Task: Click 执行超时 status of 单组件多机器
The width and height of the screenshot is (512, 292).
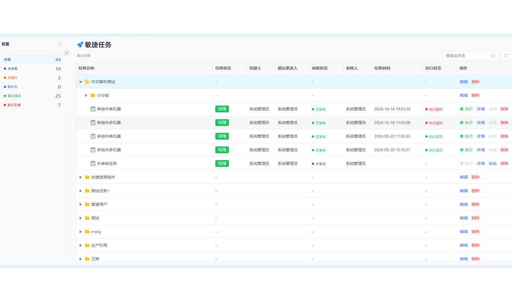Action: click(x=434, y=123)
